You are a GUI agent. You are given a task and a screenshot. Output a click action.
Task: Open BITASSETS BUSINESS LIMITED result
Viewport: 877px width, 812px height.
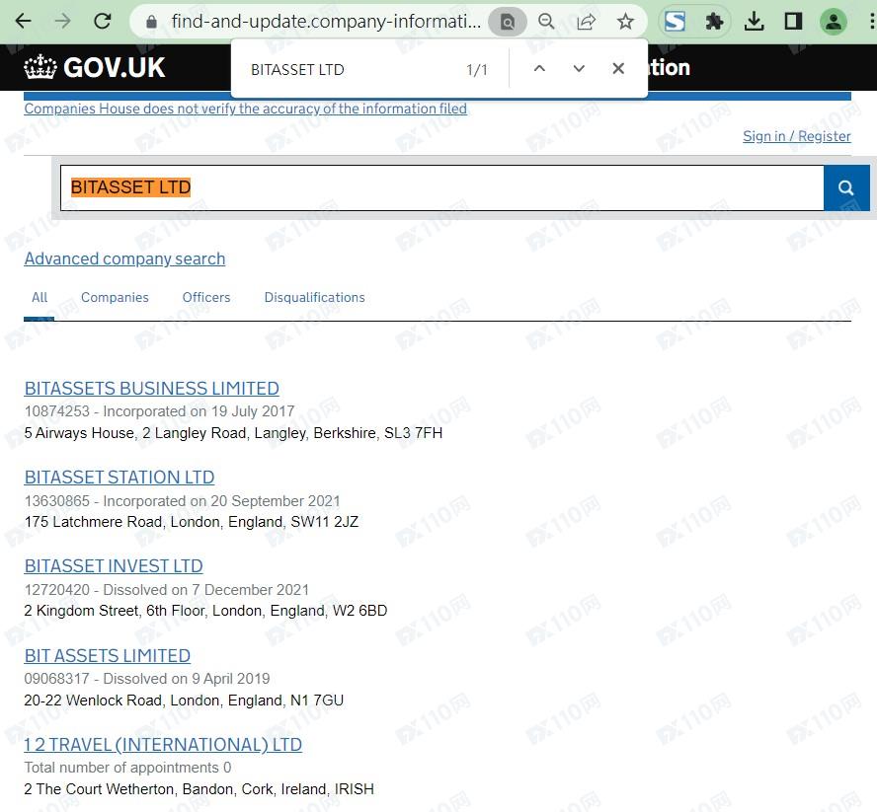[x=151, y=389]
